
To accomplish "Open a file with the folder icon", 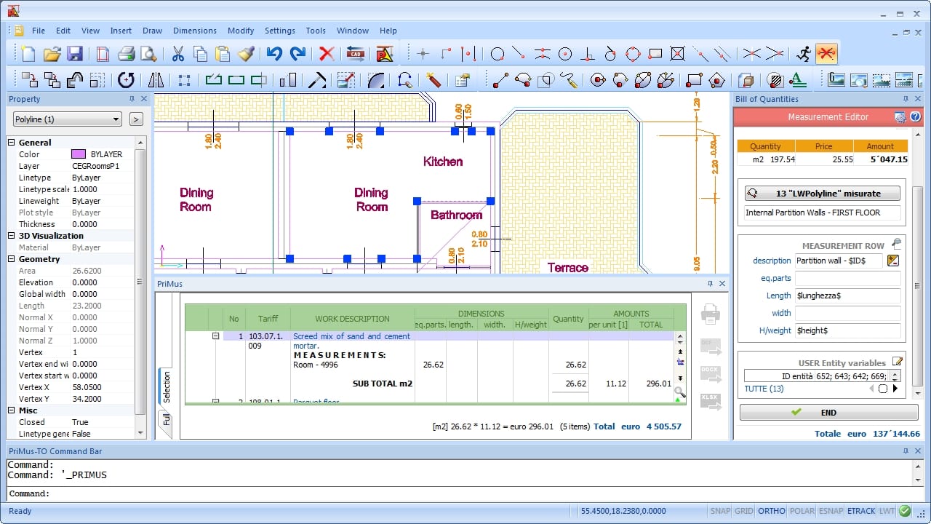I will coord(52,54).
